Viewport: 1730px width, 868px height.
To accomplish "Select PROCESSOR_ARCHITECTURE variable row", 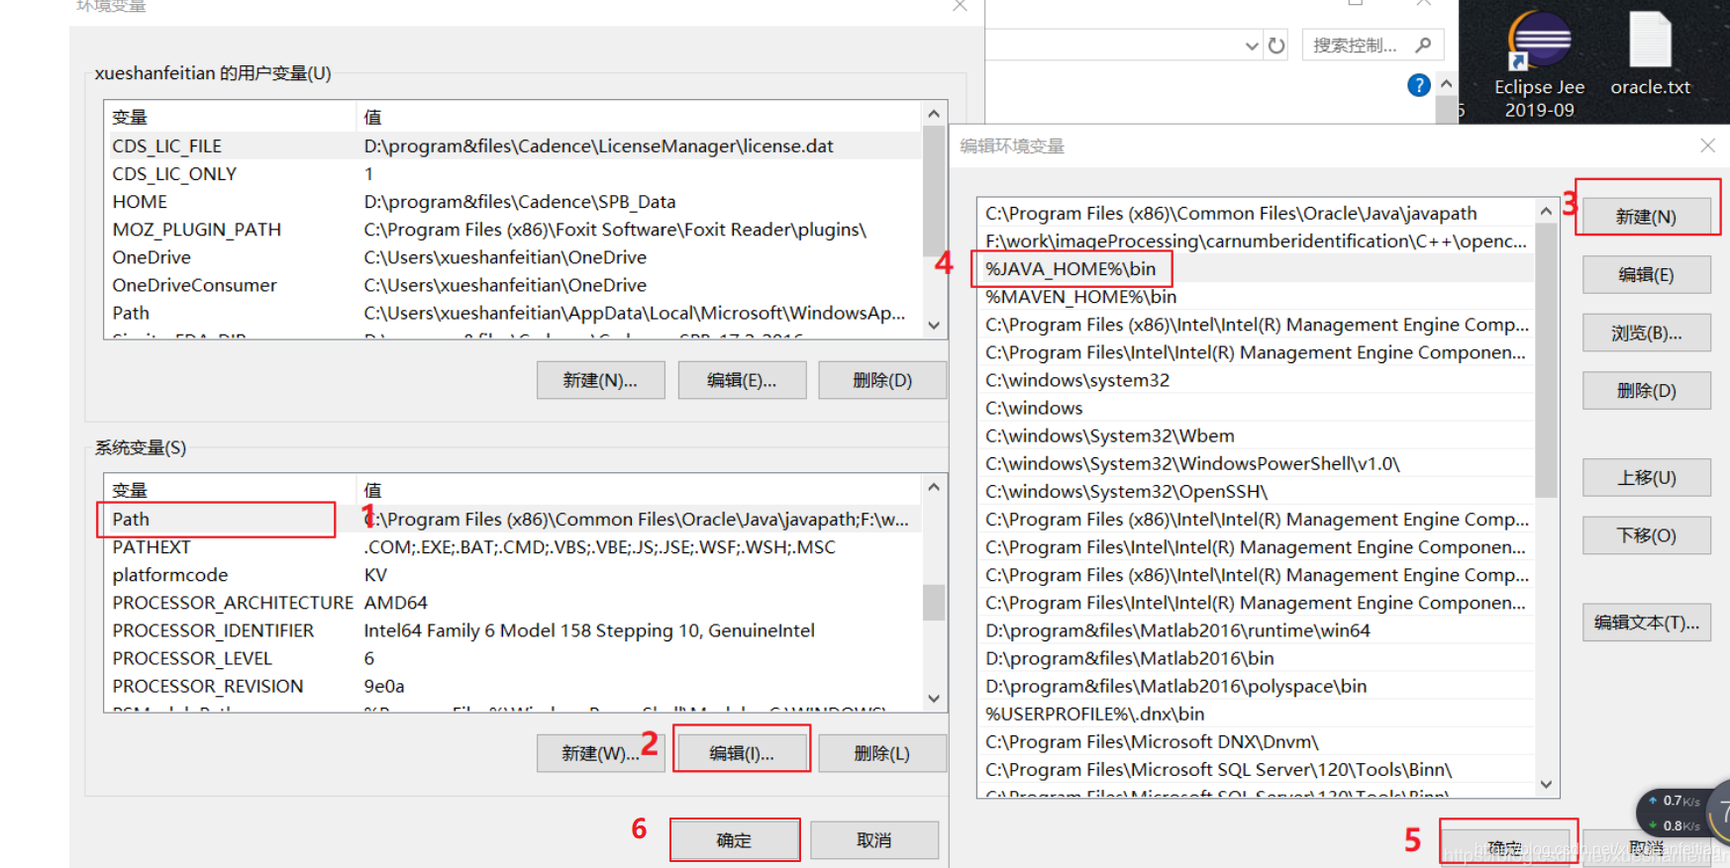I will click(513, 603).
